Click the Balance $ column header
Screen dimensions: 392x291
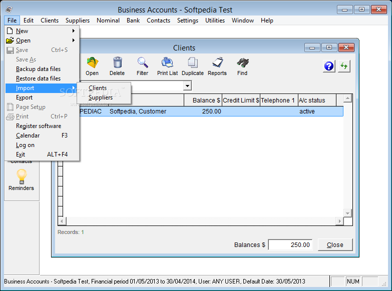pos(203,100)
